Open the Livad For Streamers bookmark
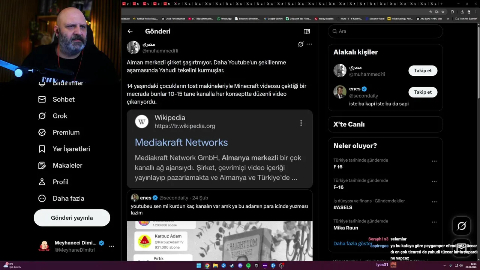The height and width of the screenshot is (270, 480). [173, 18]
